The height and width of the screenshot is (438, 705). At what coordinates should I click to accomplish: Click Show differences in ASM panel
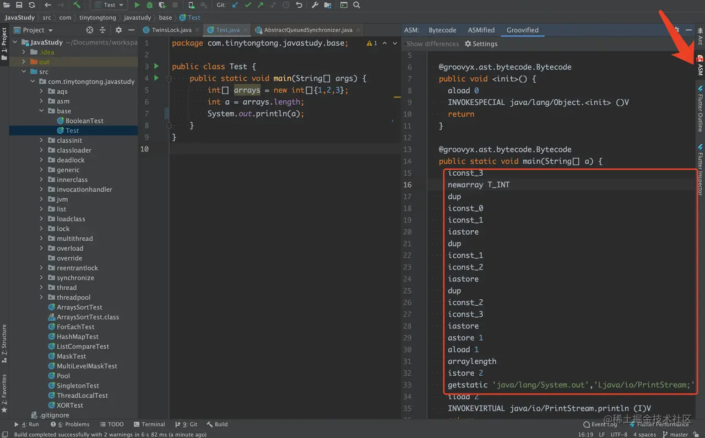(432, 44)
